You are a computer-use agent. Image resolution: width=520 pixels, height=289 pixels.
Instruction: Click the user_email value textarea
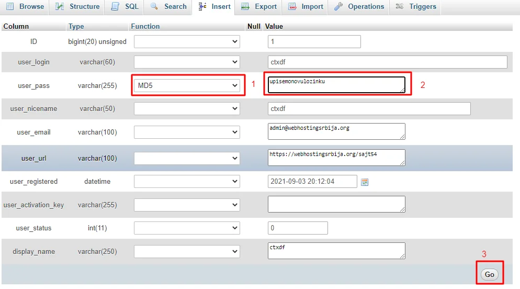click(x=336, y=131)
